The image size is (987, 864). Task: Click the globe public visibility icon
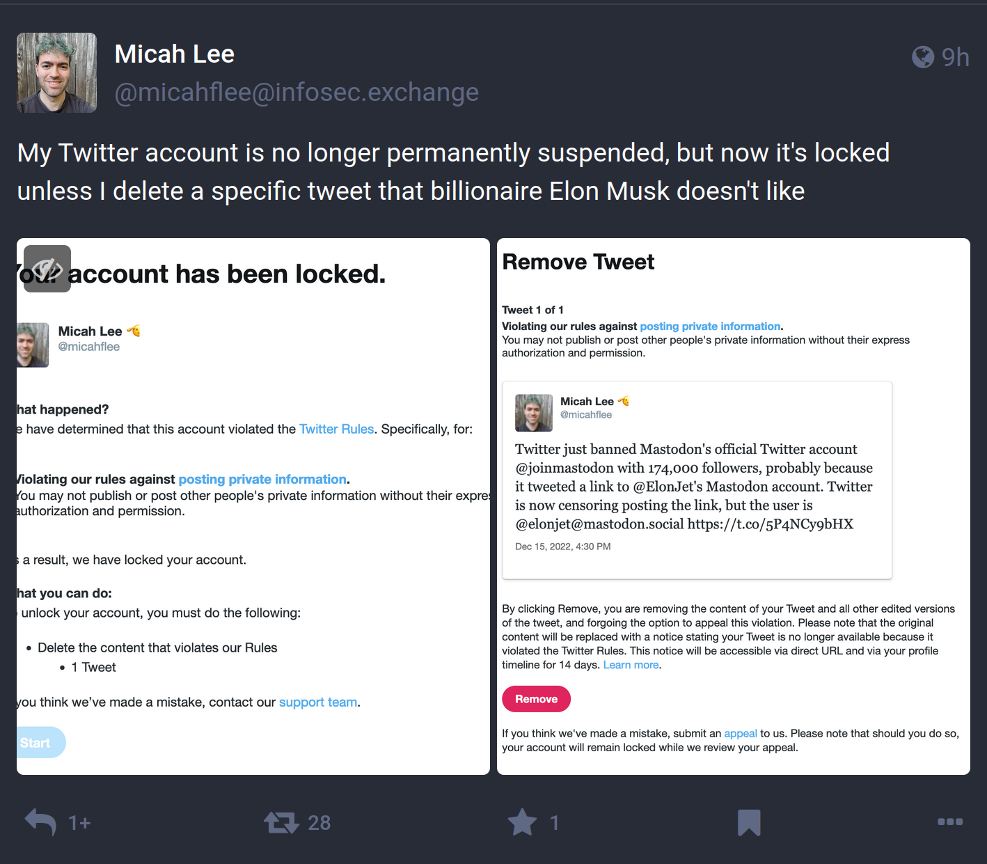point(923,57)
